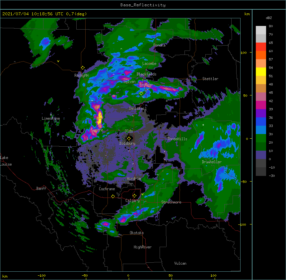Click the Banff town label
Viewport: 286px width, 280px height.
[41, 189]
